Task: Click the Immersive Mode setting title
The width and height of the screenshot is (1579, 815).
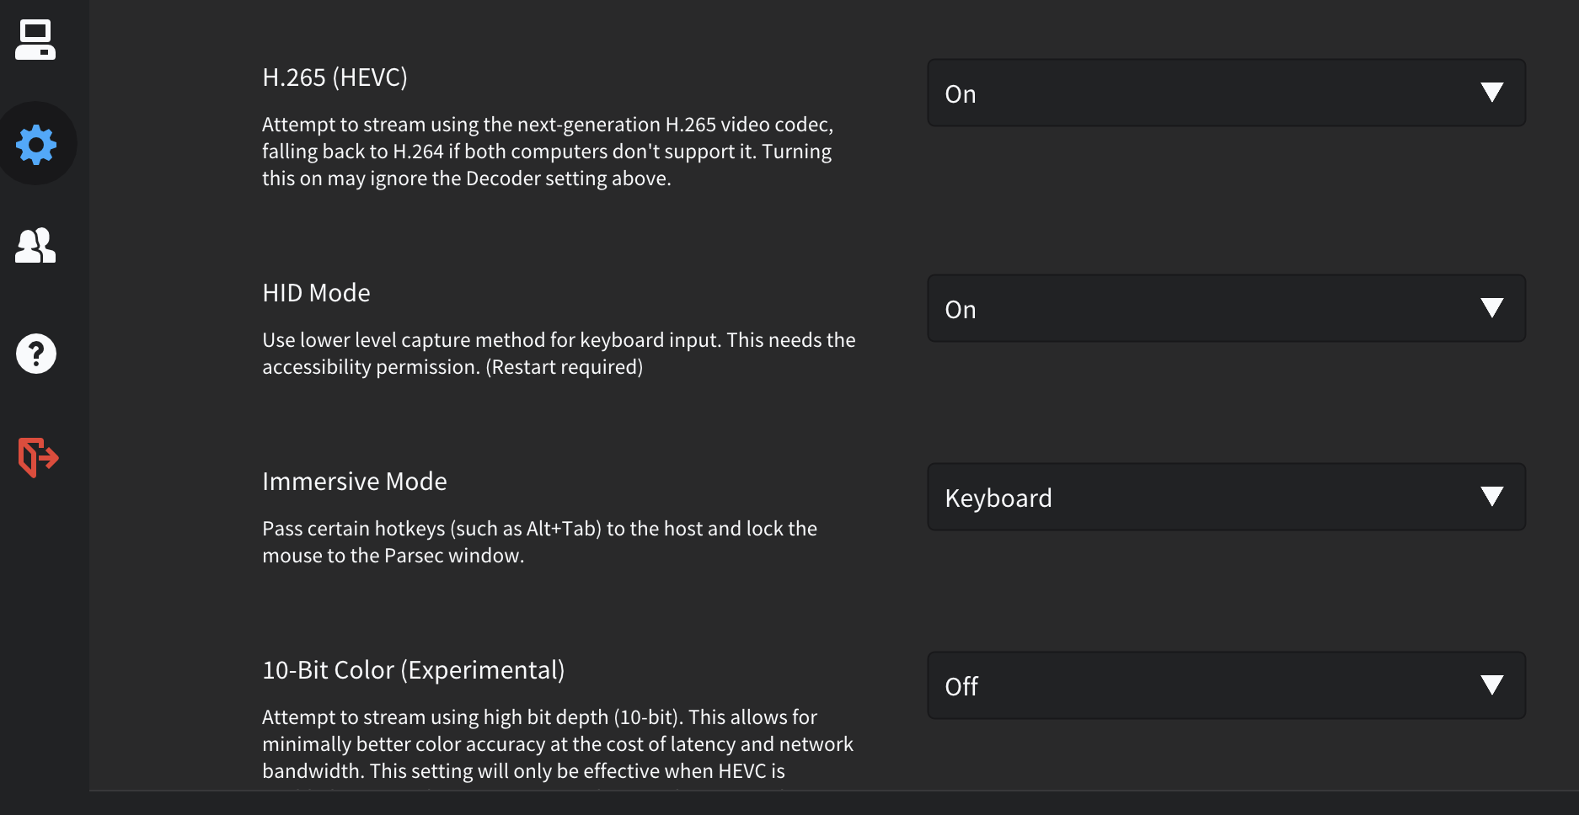Action: 355,482
